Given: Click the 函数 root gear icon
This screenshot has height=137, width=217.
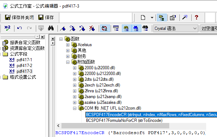Looking at the screenshot, I should pyautogui.click(x=67, y=39).
